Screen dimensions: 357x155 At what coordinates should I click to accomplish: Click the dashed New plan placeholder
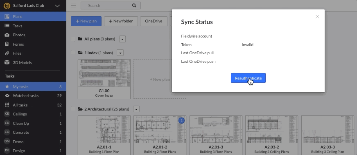[160, 79]
